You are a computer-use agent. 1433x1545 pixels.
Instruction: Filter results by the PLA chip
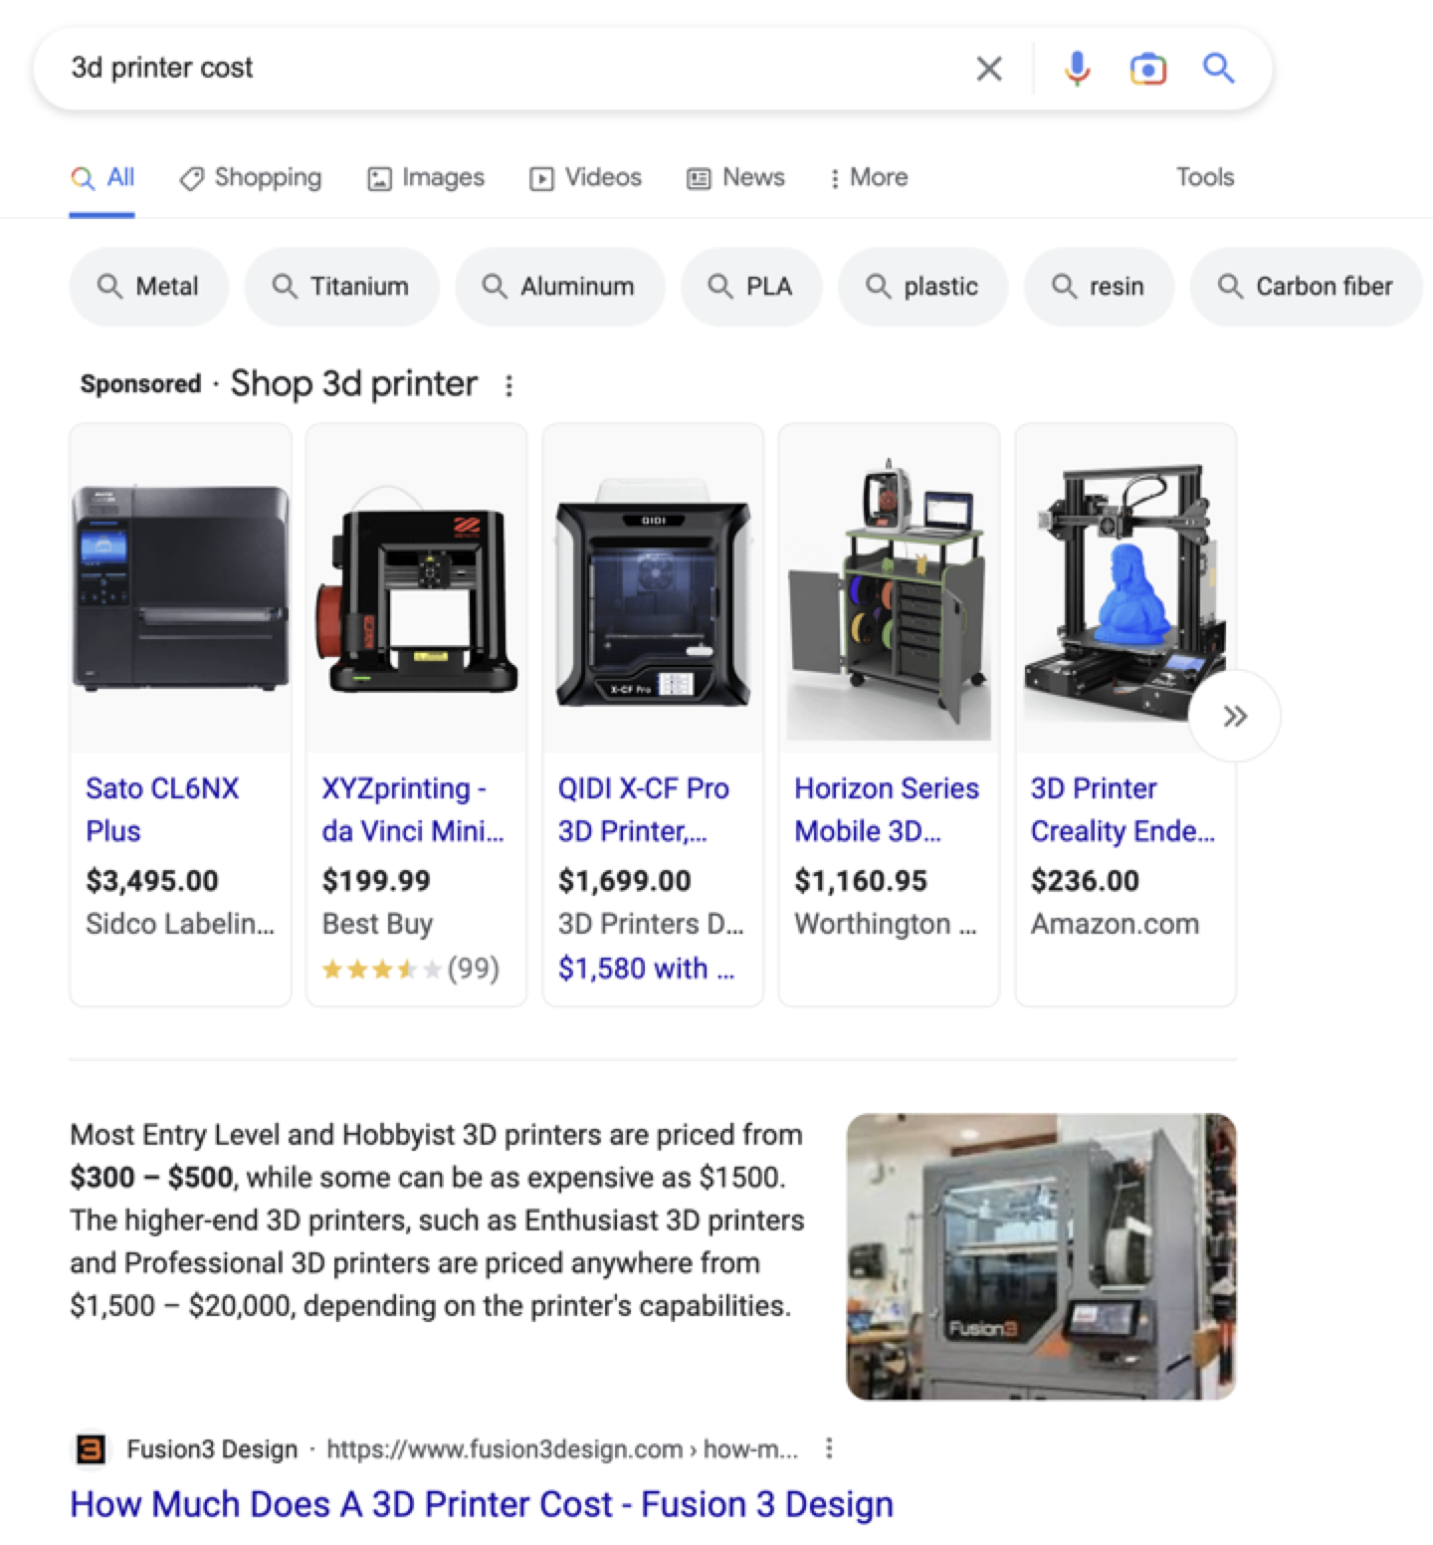coord(751,287)
